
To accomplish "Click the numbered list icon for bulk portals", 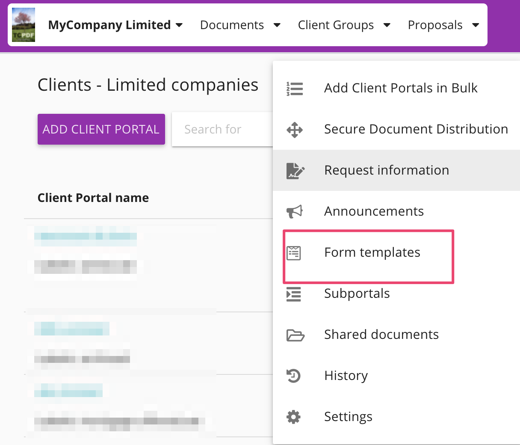I will tap(294, 89).
